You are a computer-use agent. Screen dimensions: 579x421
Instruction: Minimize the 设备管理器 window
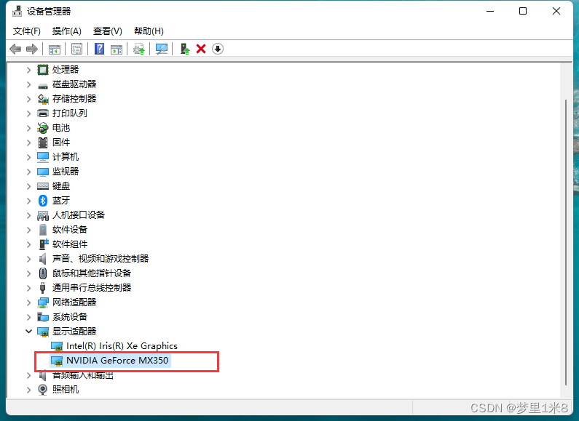[490, 11]
